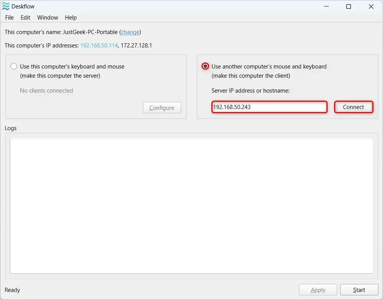Maximize the Deskflow window
383x300 pixels.
pyautogui.click(x=349, y=7)
